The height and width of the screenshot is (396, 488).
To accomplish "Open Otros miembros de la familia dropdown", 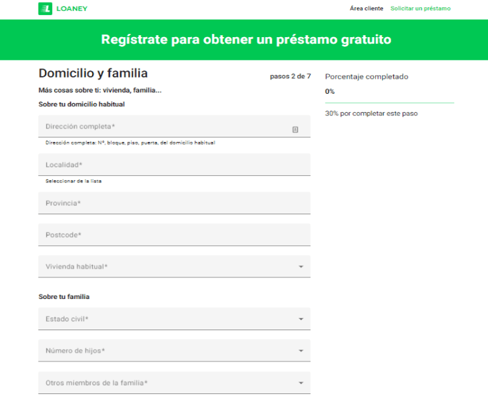I will pyautogui.click(x=174, y=382).
